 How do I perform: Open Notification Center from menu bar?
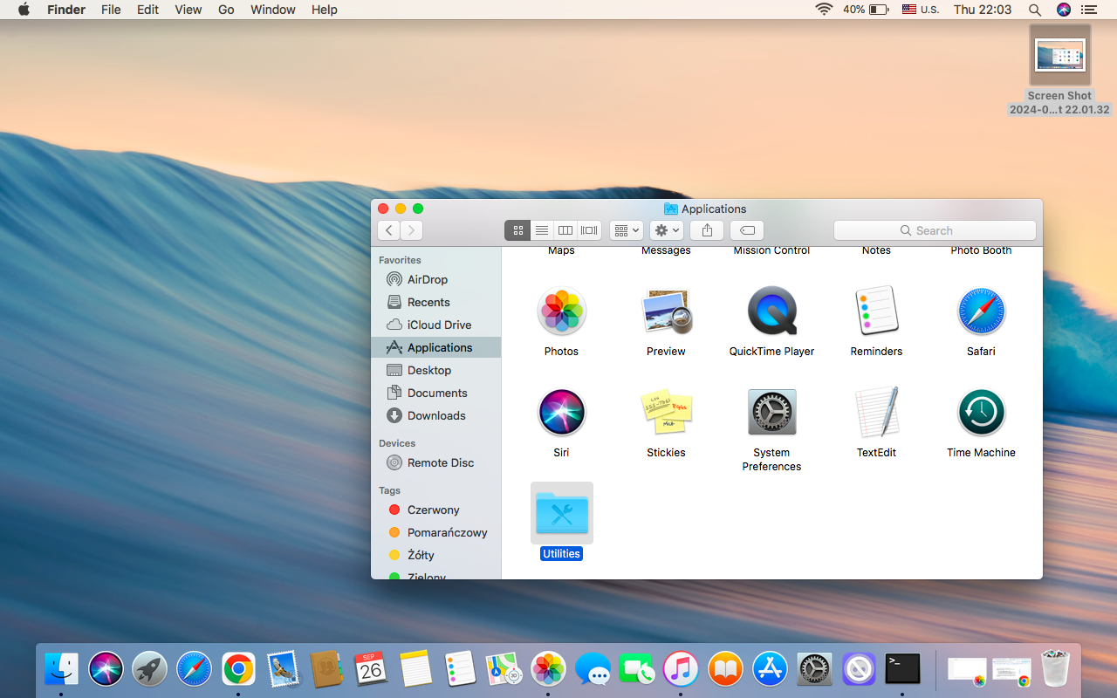[x=1088, y=10]
